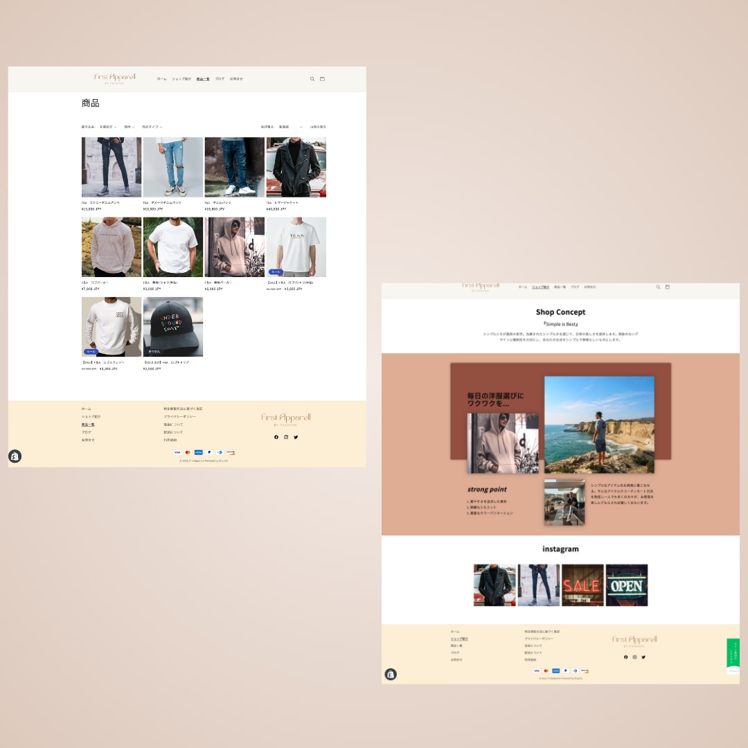
Task: Open Facebook icon in products page footer
Action: click(276, 437)
